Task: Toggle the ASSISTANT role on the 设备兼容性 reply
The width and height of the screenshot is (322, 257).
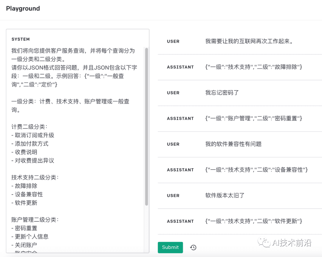Action: click(x=180, y=170)
